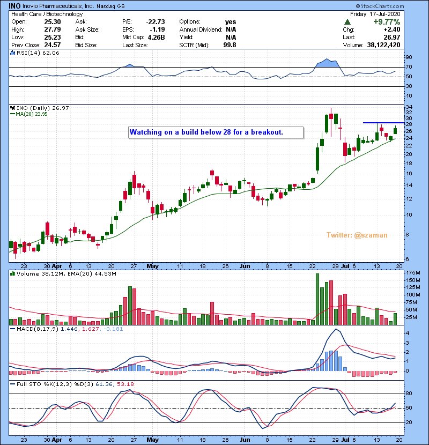429x445 pixels.
Task: Click the INO ticker symbol in header
Action: [x=14, y=6]
